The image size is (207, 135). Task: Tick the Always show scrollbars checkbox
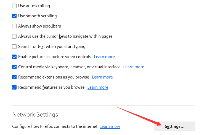[14, 26]
